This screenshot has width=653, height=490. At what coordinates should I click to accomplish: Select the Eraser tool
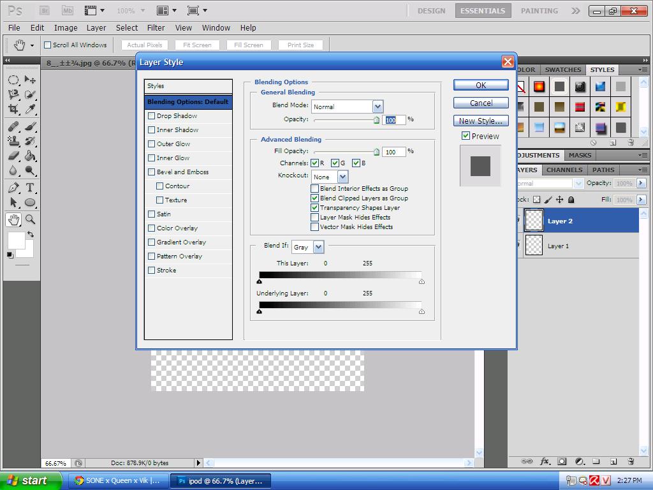coord(13,156)
